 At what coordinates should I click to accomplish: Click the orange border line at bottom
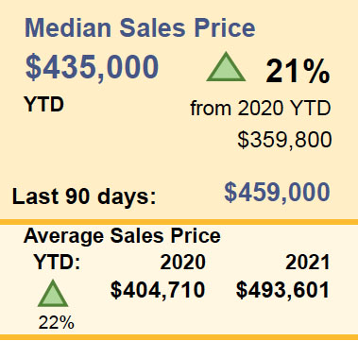coord(179,337)
